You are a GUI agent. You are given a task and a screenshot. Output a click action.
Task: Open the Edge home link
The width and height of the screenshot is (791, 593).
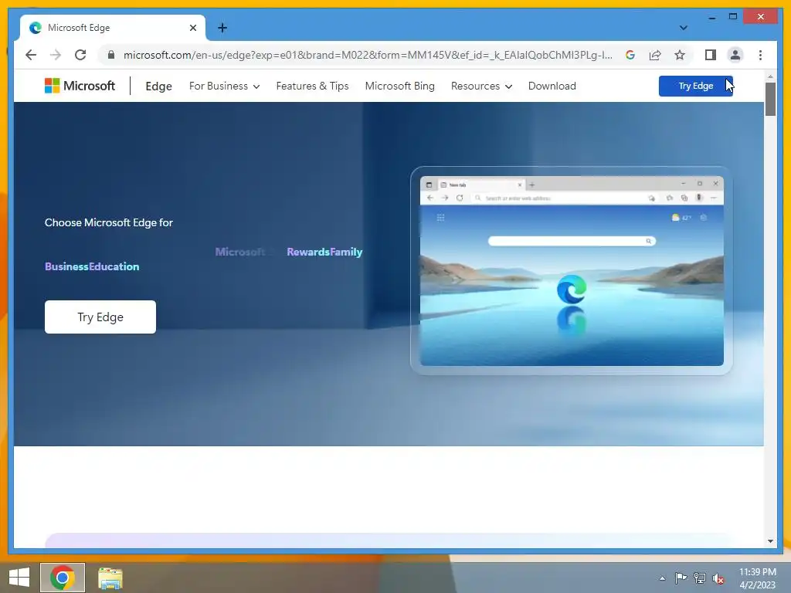(158, 86)
